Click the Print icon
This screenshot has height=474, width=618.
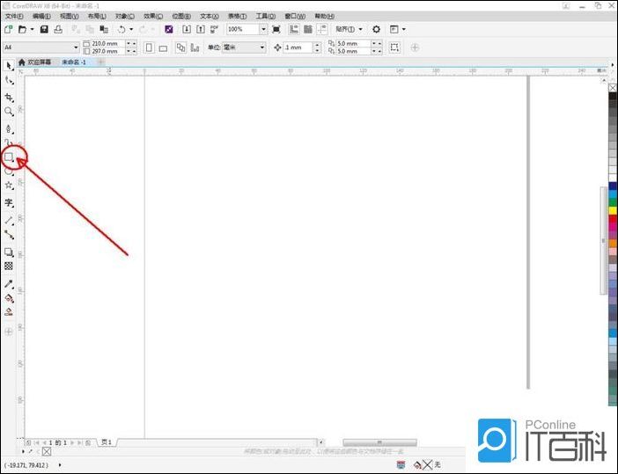point(58,29)
